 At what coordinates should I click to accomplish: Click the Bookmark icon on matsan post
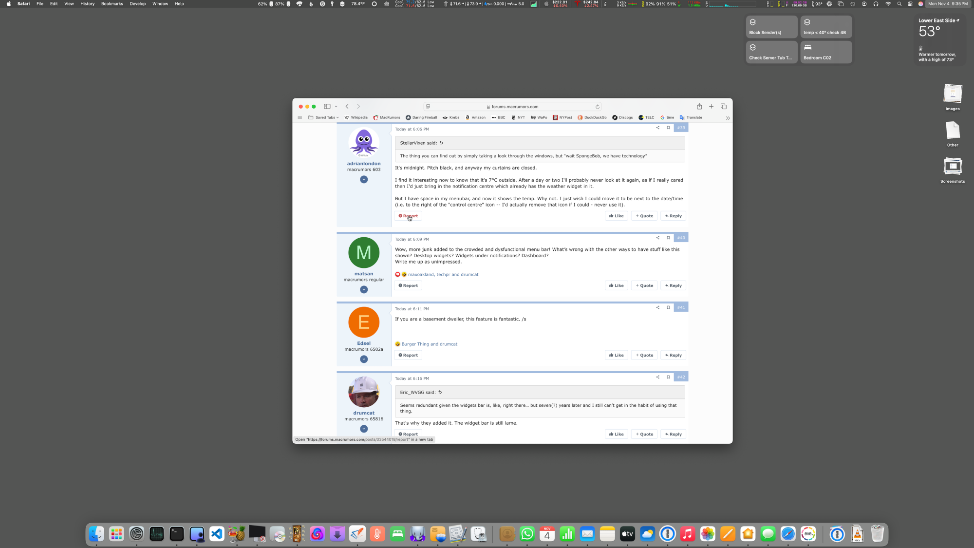tap(668, 238)
